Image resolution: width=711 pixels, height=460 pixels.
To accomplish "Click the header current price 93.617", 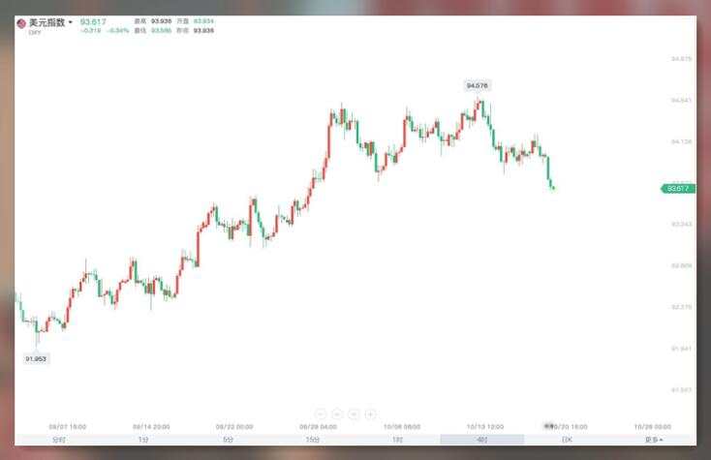I will (x=93, y=21).
